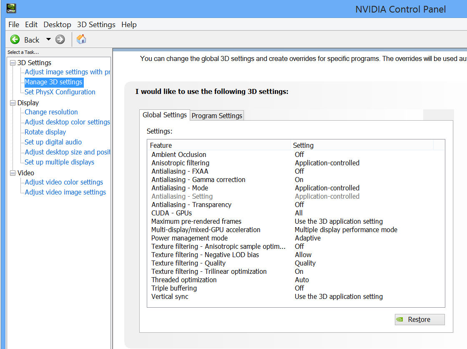The height and width of the screenshot is (349, 467).
Task: Select the Vertical sync row
Action: [x=296, y=296]
